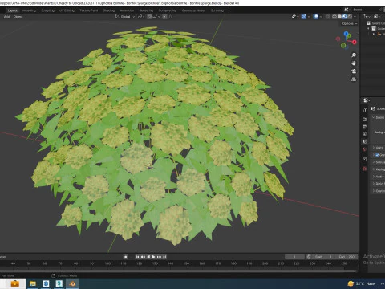Screen dimensions: 385x289
Task: Select wireframe viewport shading
Action: point(334,17)
